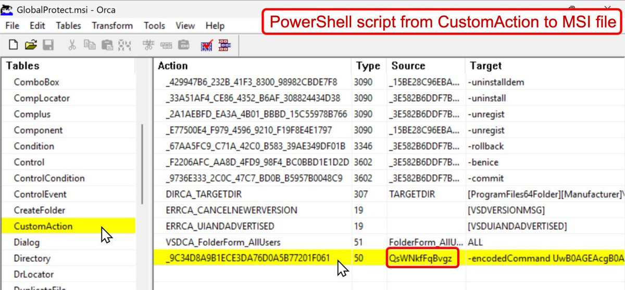The width and height of the screenshot is (625, 290).
Task: Click the Open folder toolbar icon
Action: [31, 46]
